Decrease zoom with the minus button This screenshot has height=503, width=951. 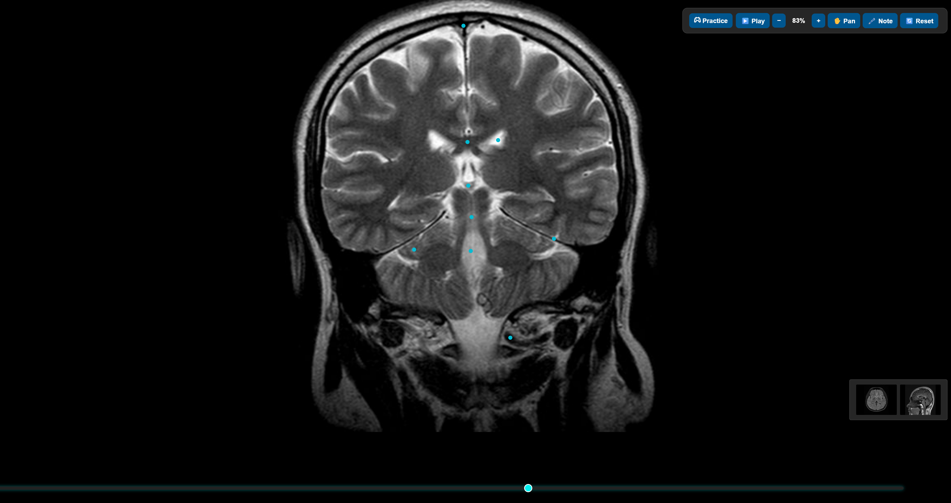779,21
